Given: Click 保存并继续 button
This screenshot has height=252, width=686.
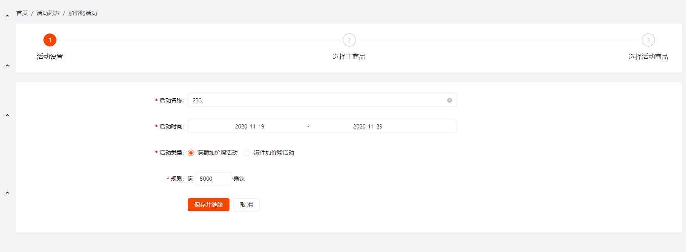Looking at the screenshot, I should pyautogui.click(x=209, y=205).
